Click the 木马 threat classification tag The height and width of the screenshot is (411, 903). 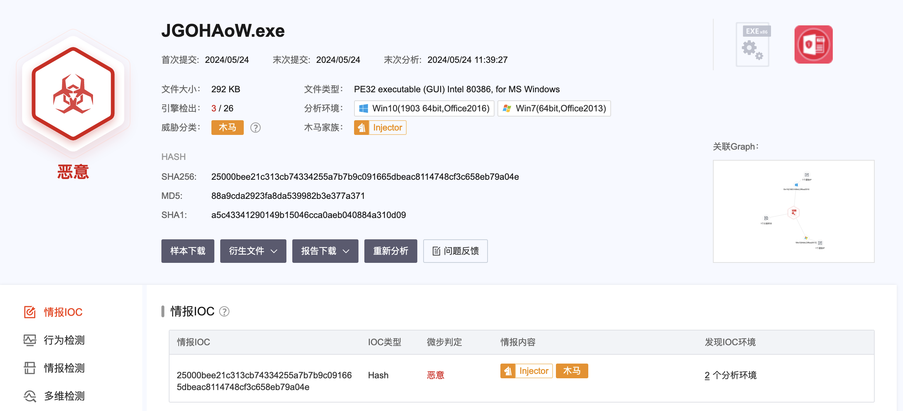228,128
